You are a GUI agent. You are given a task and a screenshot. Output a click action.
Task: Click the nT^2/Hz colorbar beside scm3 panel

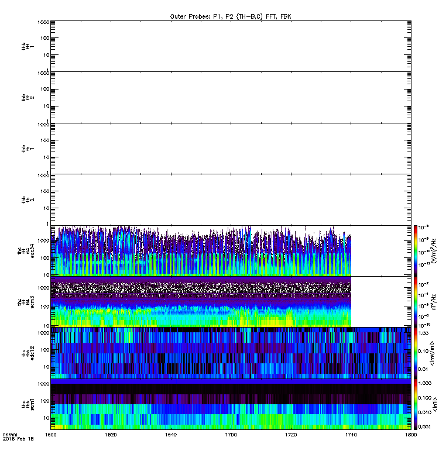416,302
